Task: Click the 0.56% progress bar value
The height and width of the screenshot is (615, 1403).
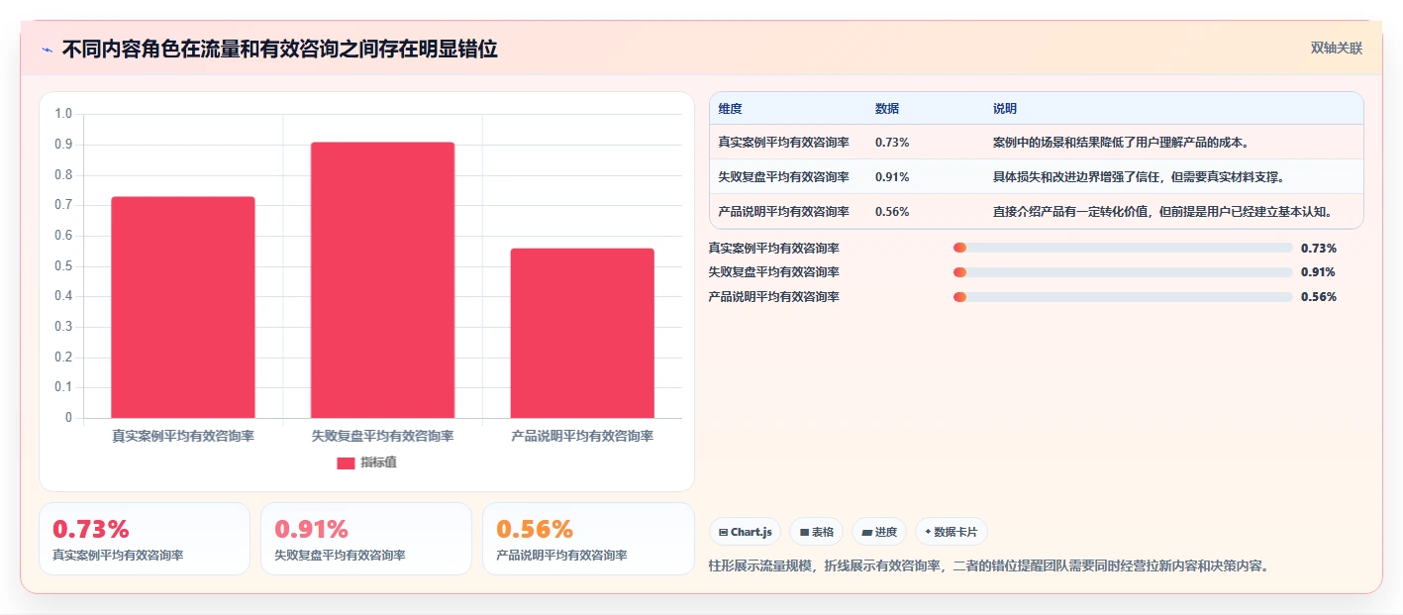Action: (x=1319, y=297)
